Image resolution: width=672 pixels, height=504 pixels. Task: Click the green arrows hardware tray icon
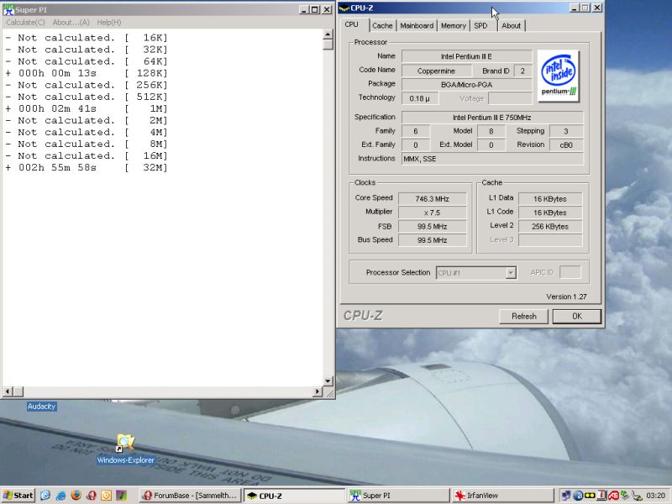[x=625, y=496]
